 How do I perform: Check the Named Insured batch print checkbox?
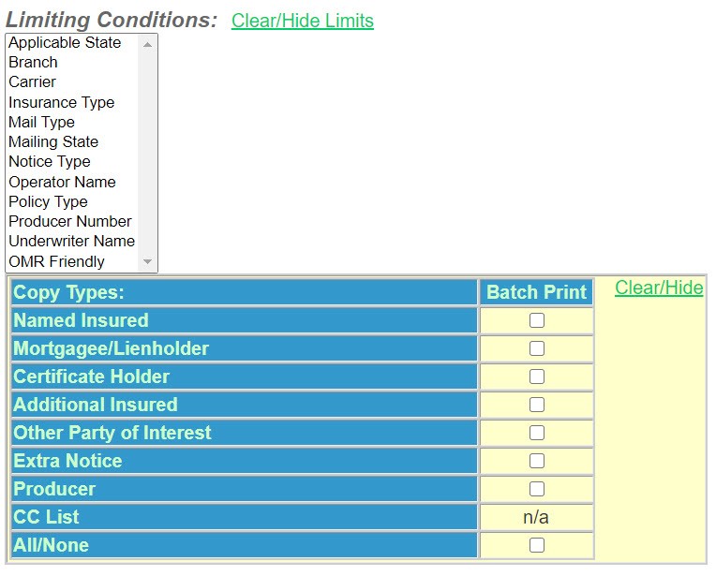pos(537,320)
